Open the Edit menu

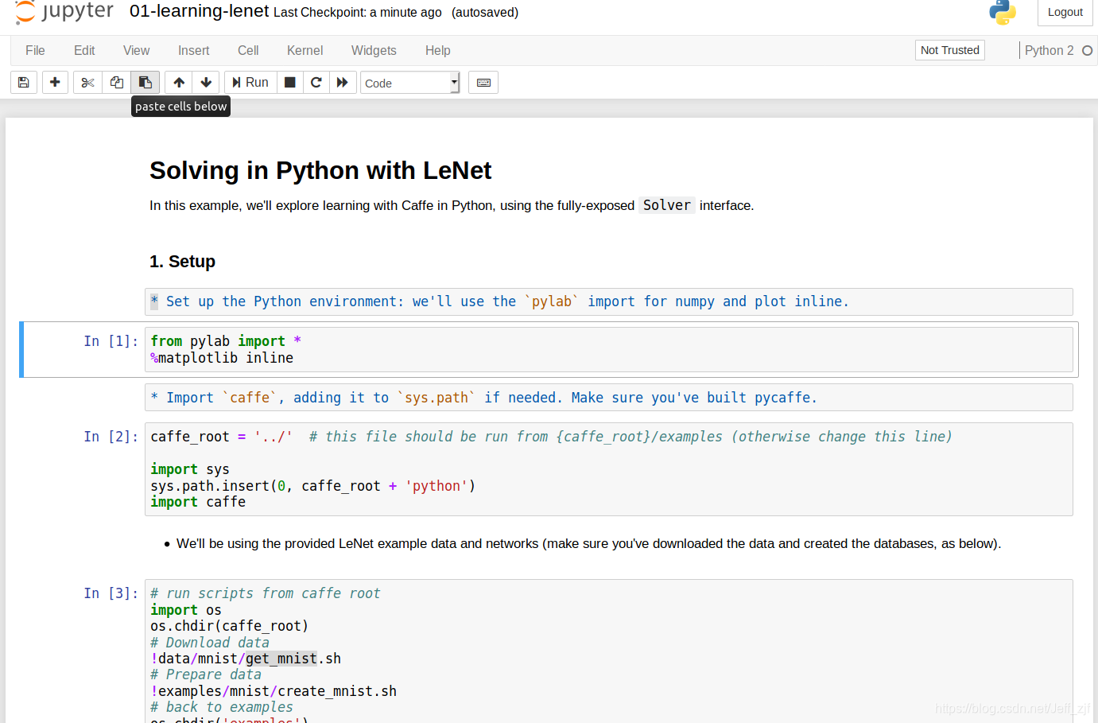pos(84,50)
